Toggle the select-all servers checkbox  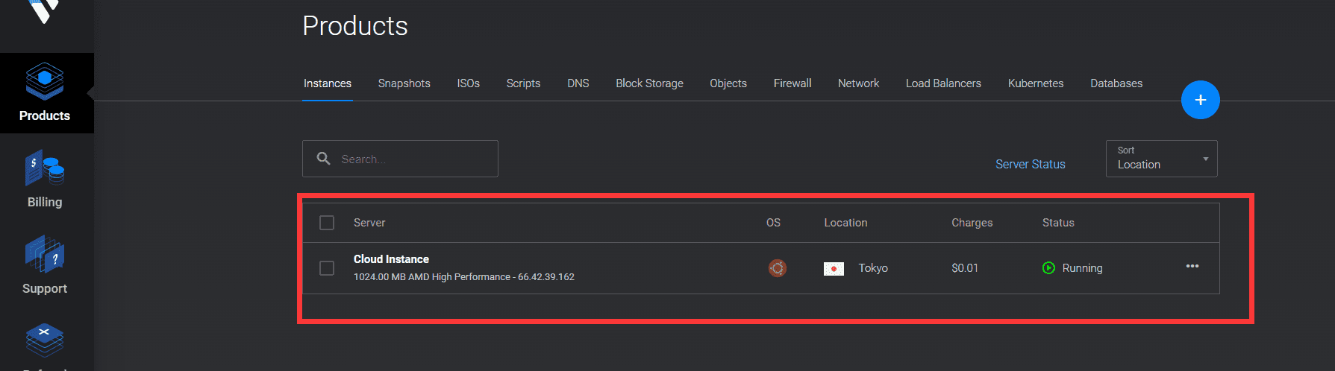pyautogui.click(x=327, y=223)
